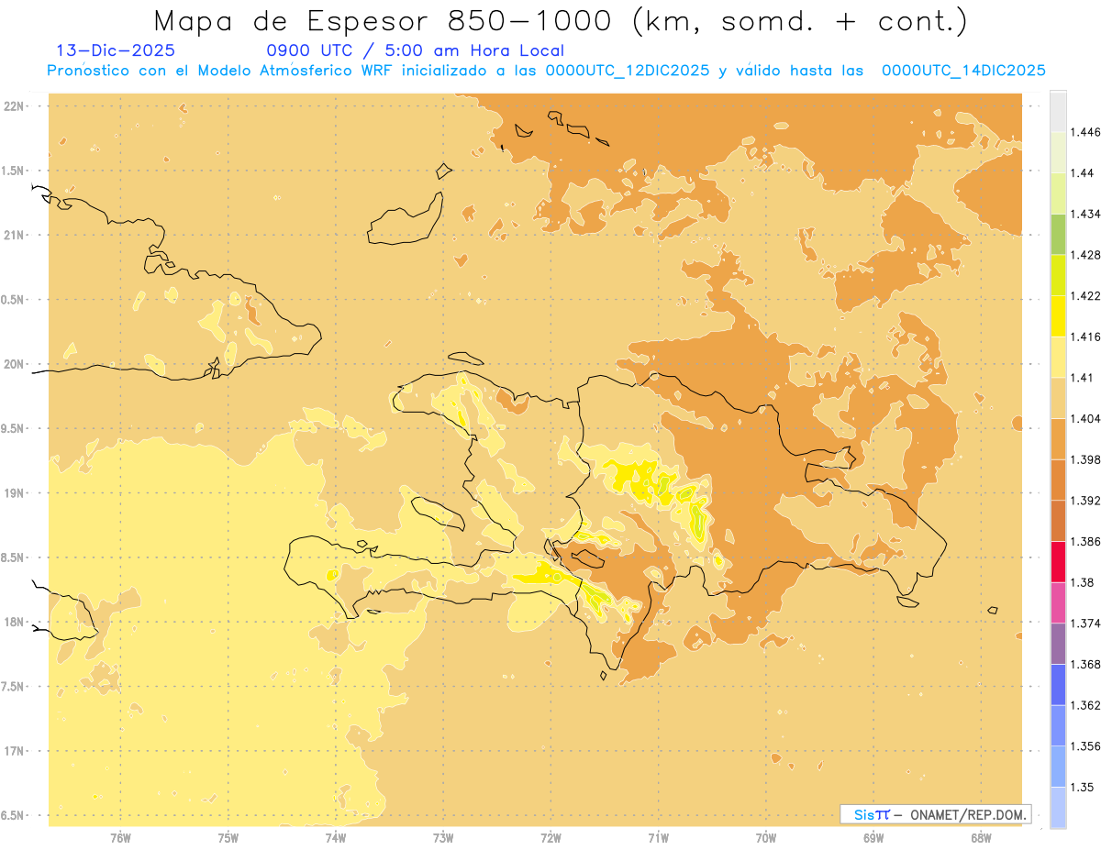1101x850 pixels.
Task: Click the colorbar value 1.446
Action: pos(1086,132)
